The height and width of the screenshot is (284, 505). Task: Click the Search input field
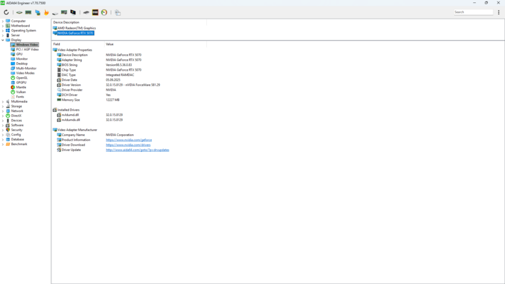tap(474, 12)
